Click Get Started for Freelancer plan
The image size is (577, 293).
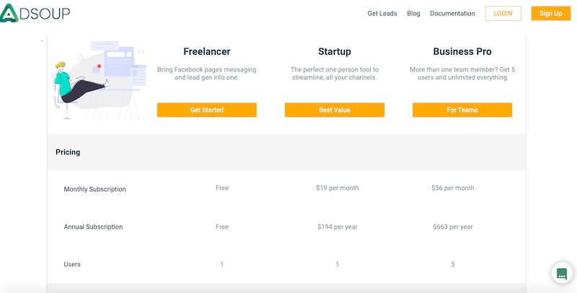pyautogui.click(x=207, y=110)
